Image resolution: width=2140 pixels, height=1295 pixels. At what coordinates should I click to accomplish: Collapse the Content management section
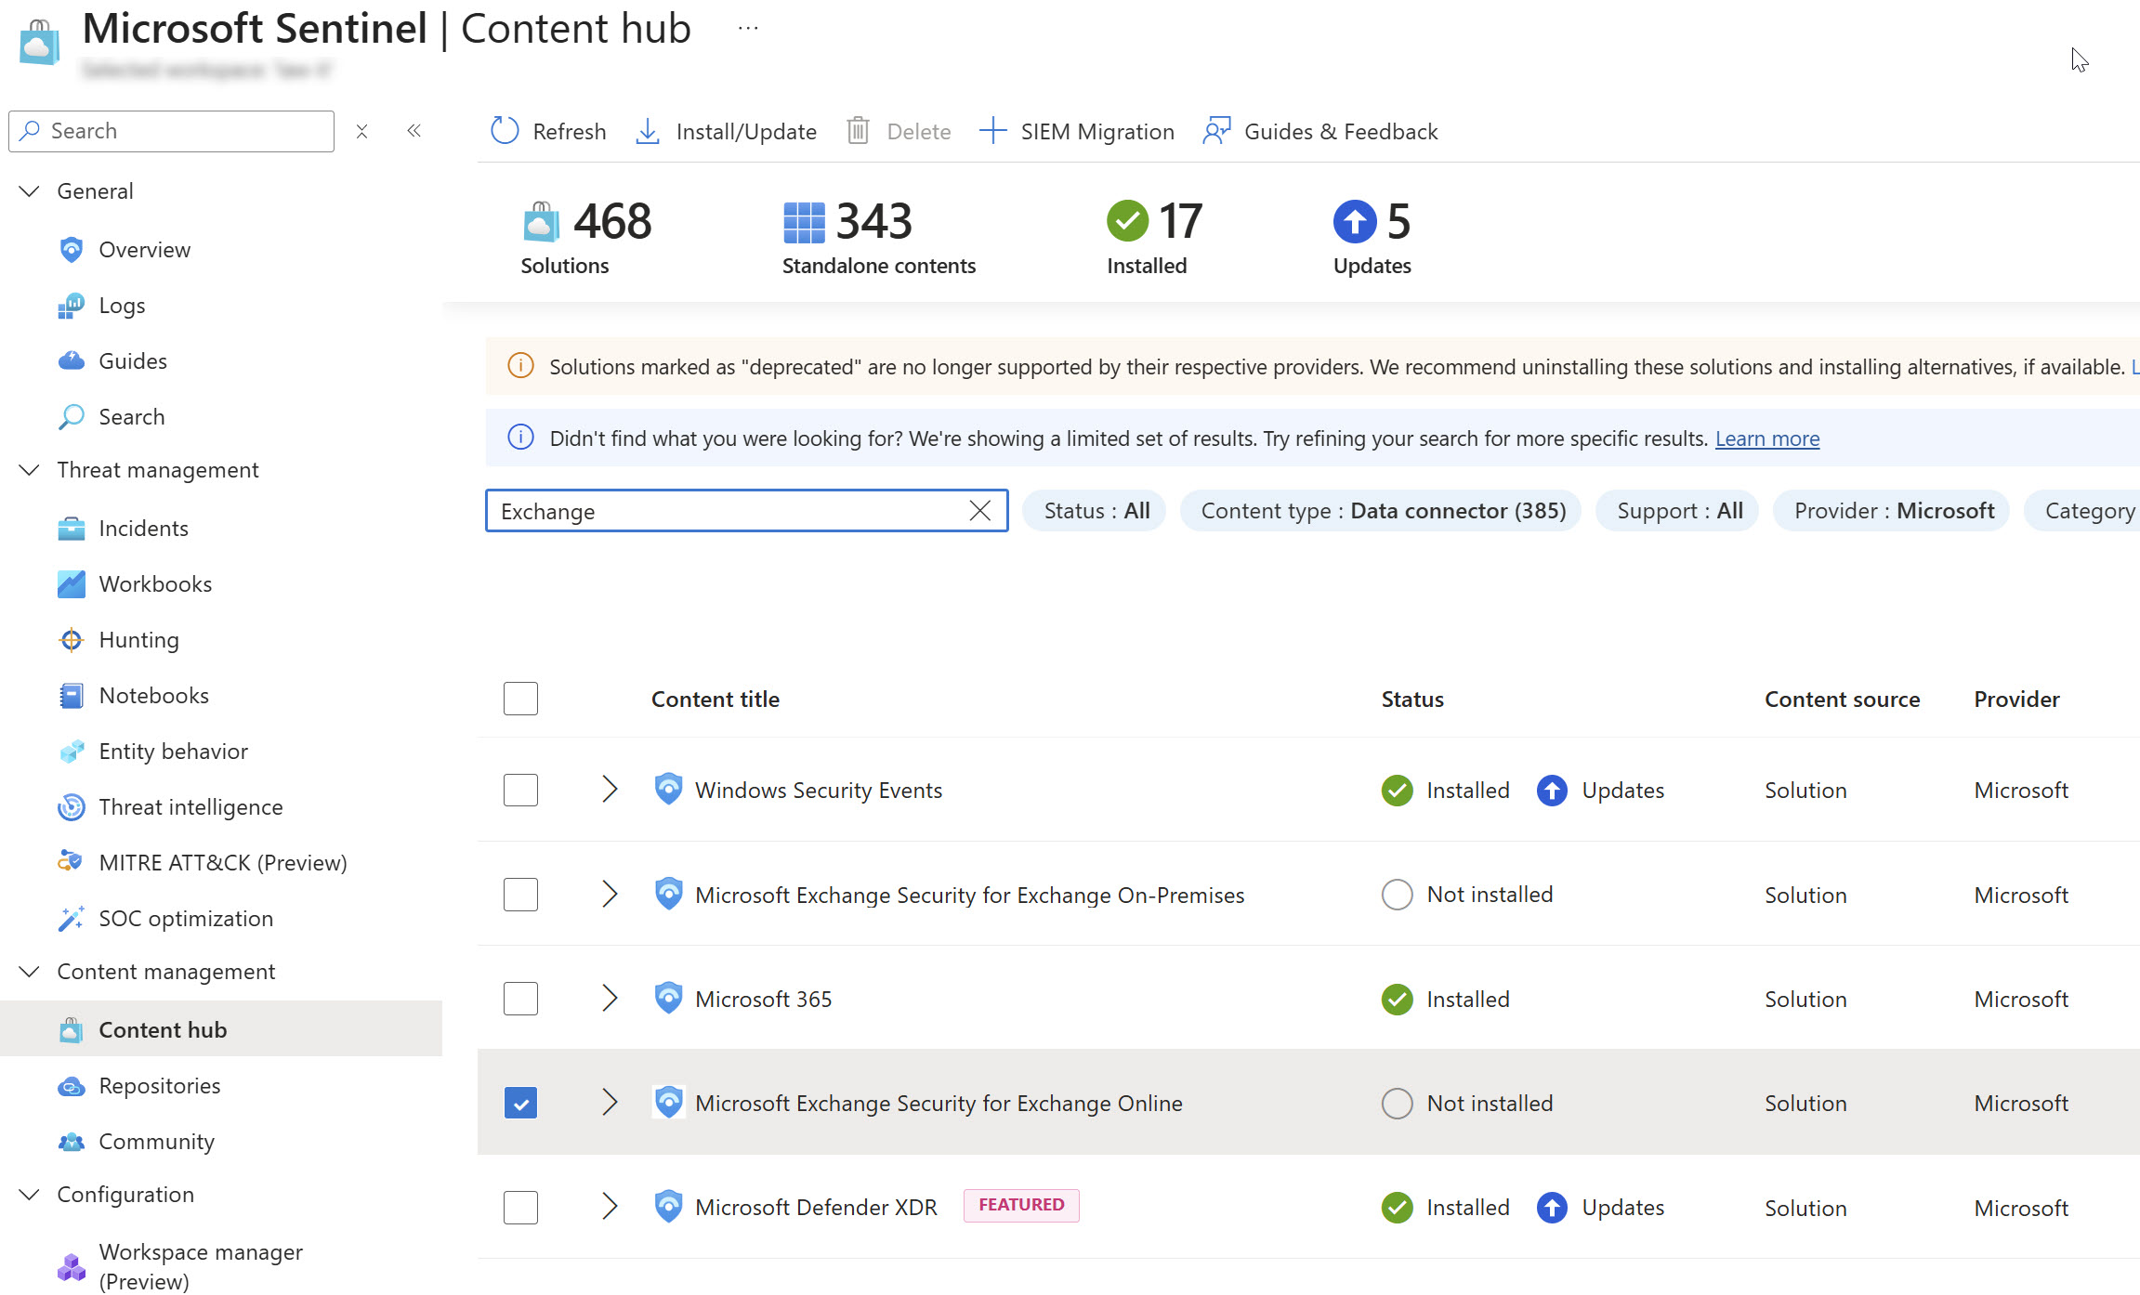(30, 971)
